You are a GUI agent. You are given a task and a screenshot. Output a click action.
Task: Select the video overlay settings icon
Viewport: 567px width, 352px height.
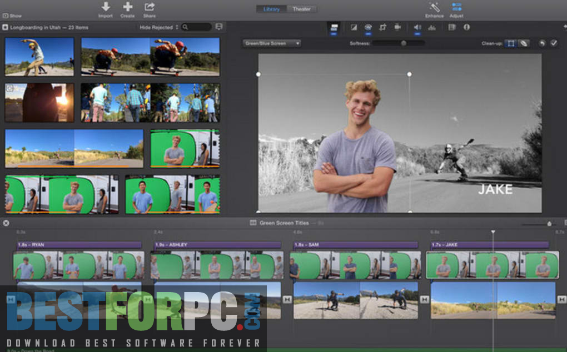[x=334, y=27]
